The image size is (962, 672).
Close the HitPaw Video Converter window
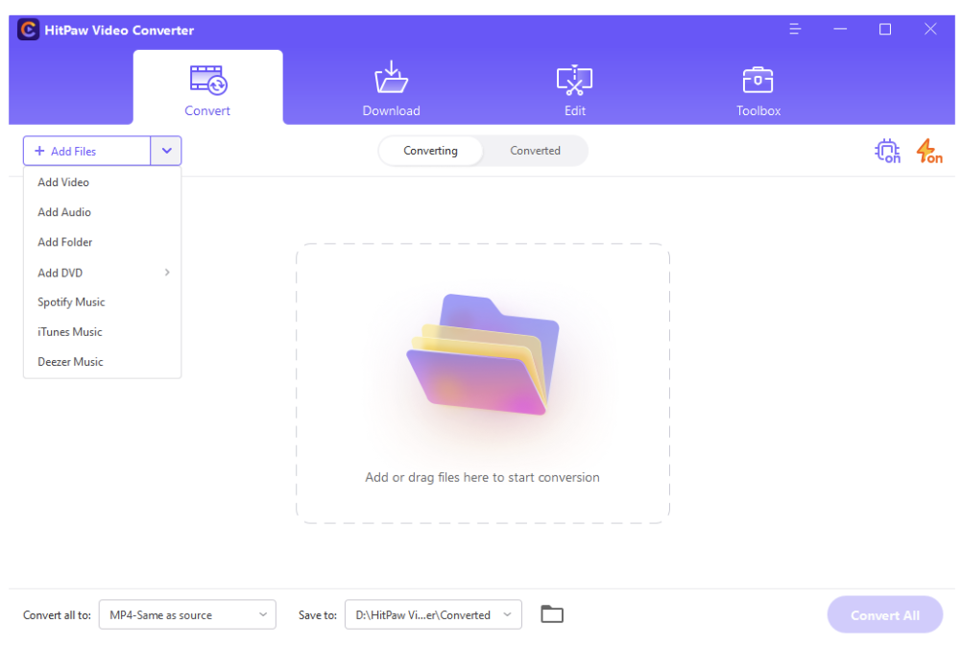(930, 29)
